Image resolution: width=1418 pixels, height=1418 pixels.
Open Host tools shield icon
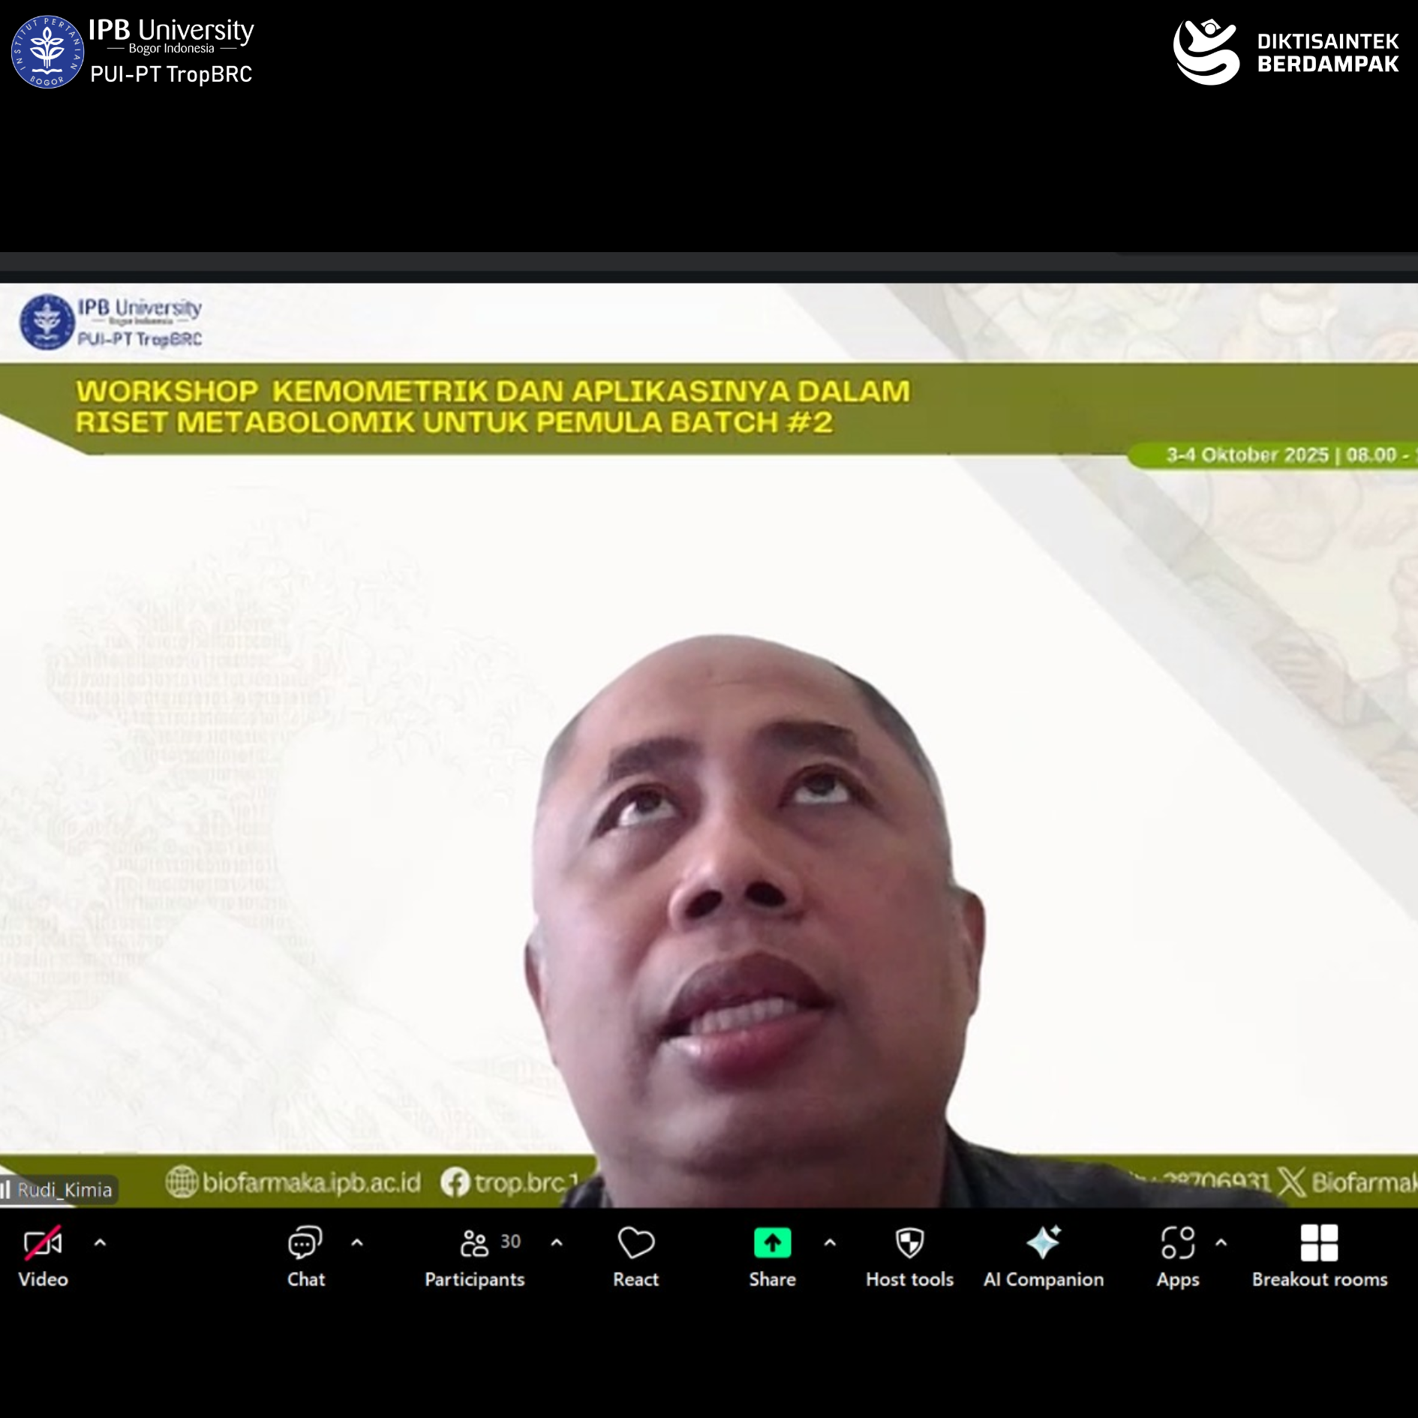click(x=909, y=1244)
